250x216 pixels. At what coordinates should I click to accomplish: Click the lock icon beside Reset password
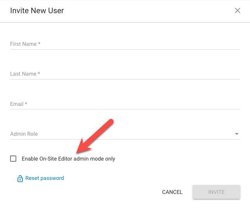click(20, 179)
